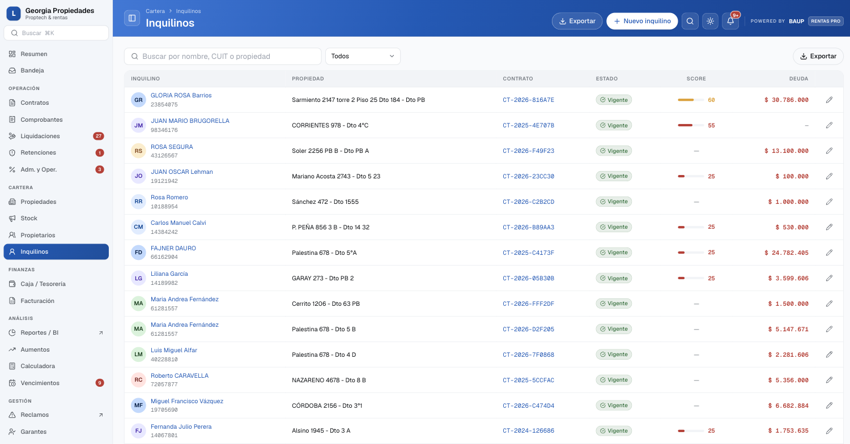850x444 pixels.
Task: Edit JUAN MARIO BRUGORELLA pencil icon
Action: pyautogui.click(x=829, y=125)
